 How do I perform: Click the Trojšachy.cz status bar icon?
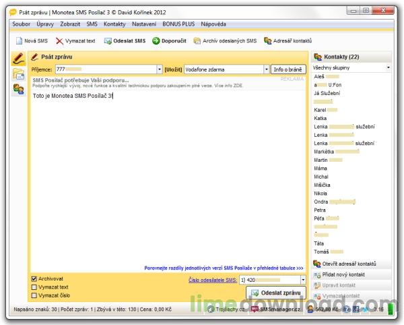[x=211, y=309]
